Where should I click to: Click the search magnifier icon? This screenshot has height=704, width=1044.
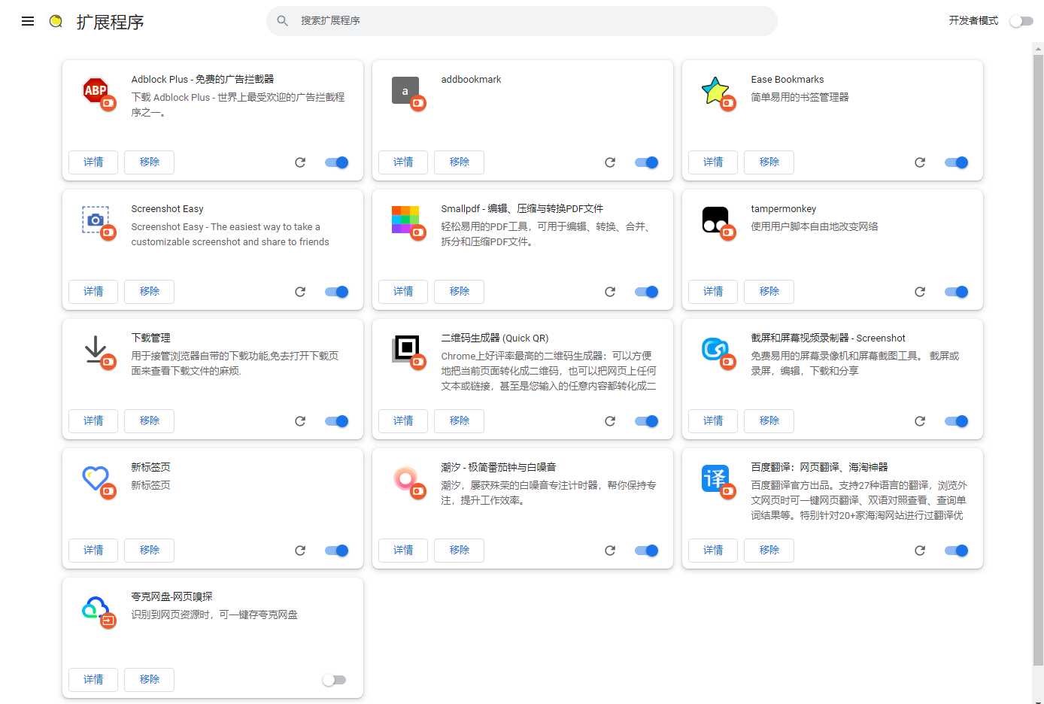[283, 21]
